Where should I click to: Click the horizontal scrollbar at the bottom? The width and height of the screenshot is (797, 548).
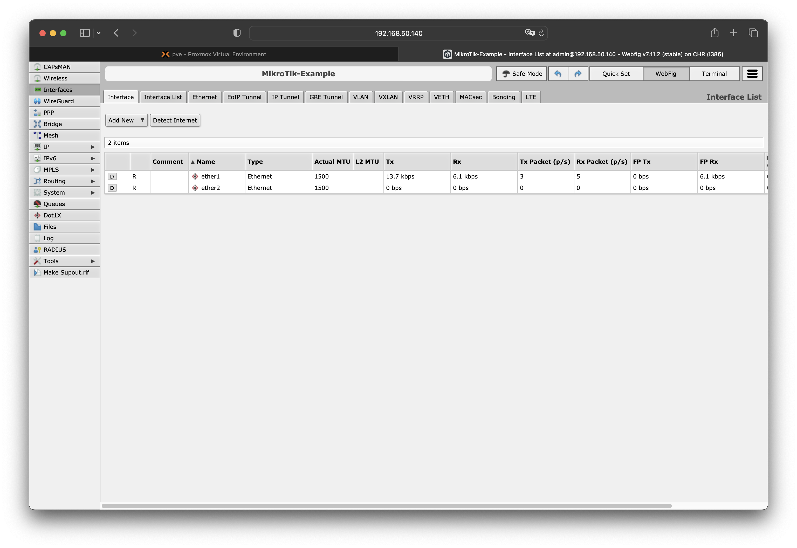(387, 506)
